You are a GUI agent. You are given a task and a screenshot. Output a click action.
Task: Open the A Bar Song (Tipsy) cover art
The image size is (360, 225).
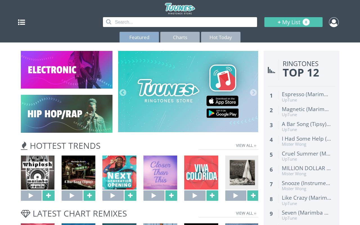[78, 172]
